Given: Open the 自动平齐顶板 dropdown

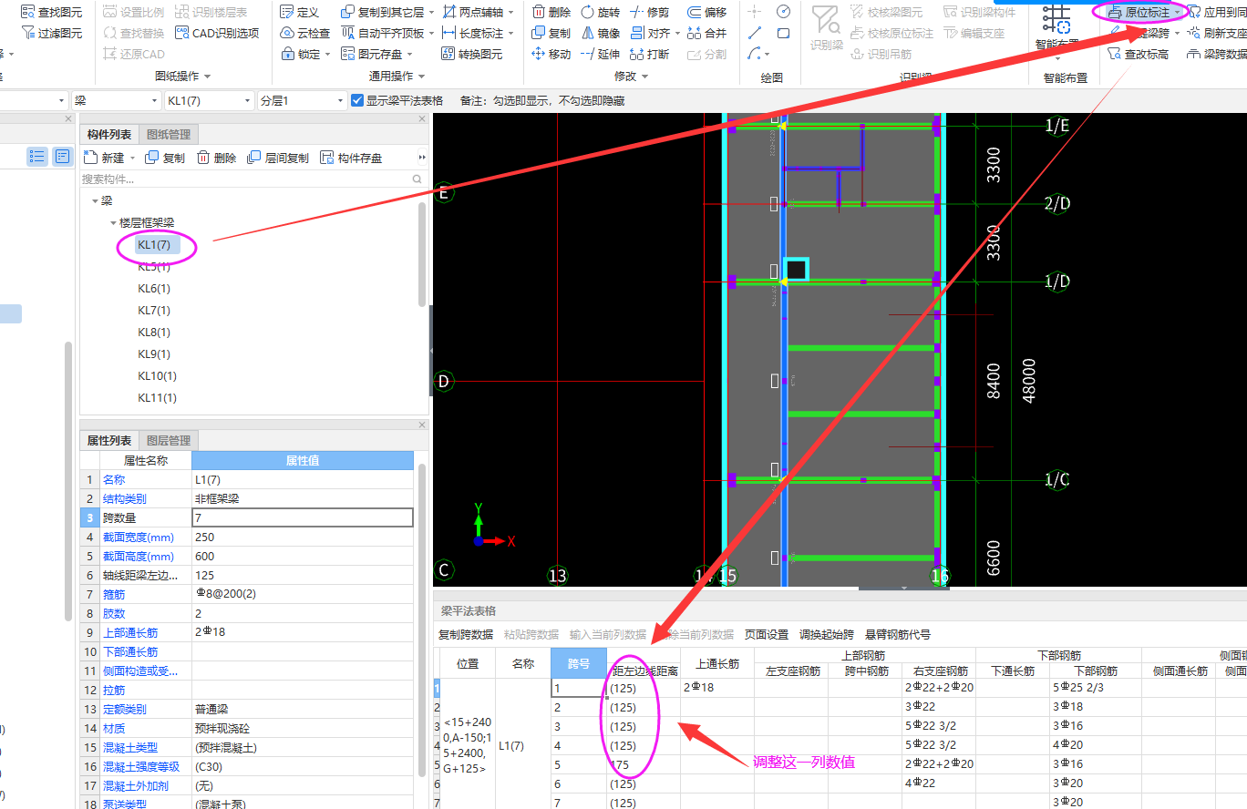Looking at the screenshot, I should 430,33.
